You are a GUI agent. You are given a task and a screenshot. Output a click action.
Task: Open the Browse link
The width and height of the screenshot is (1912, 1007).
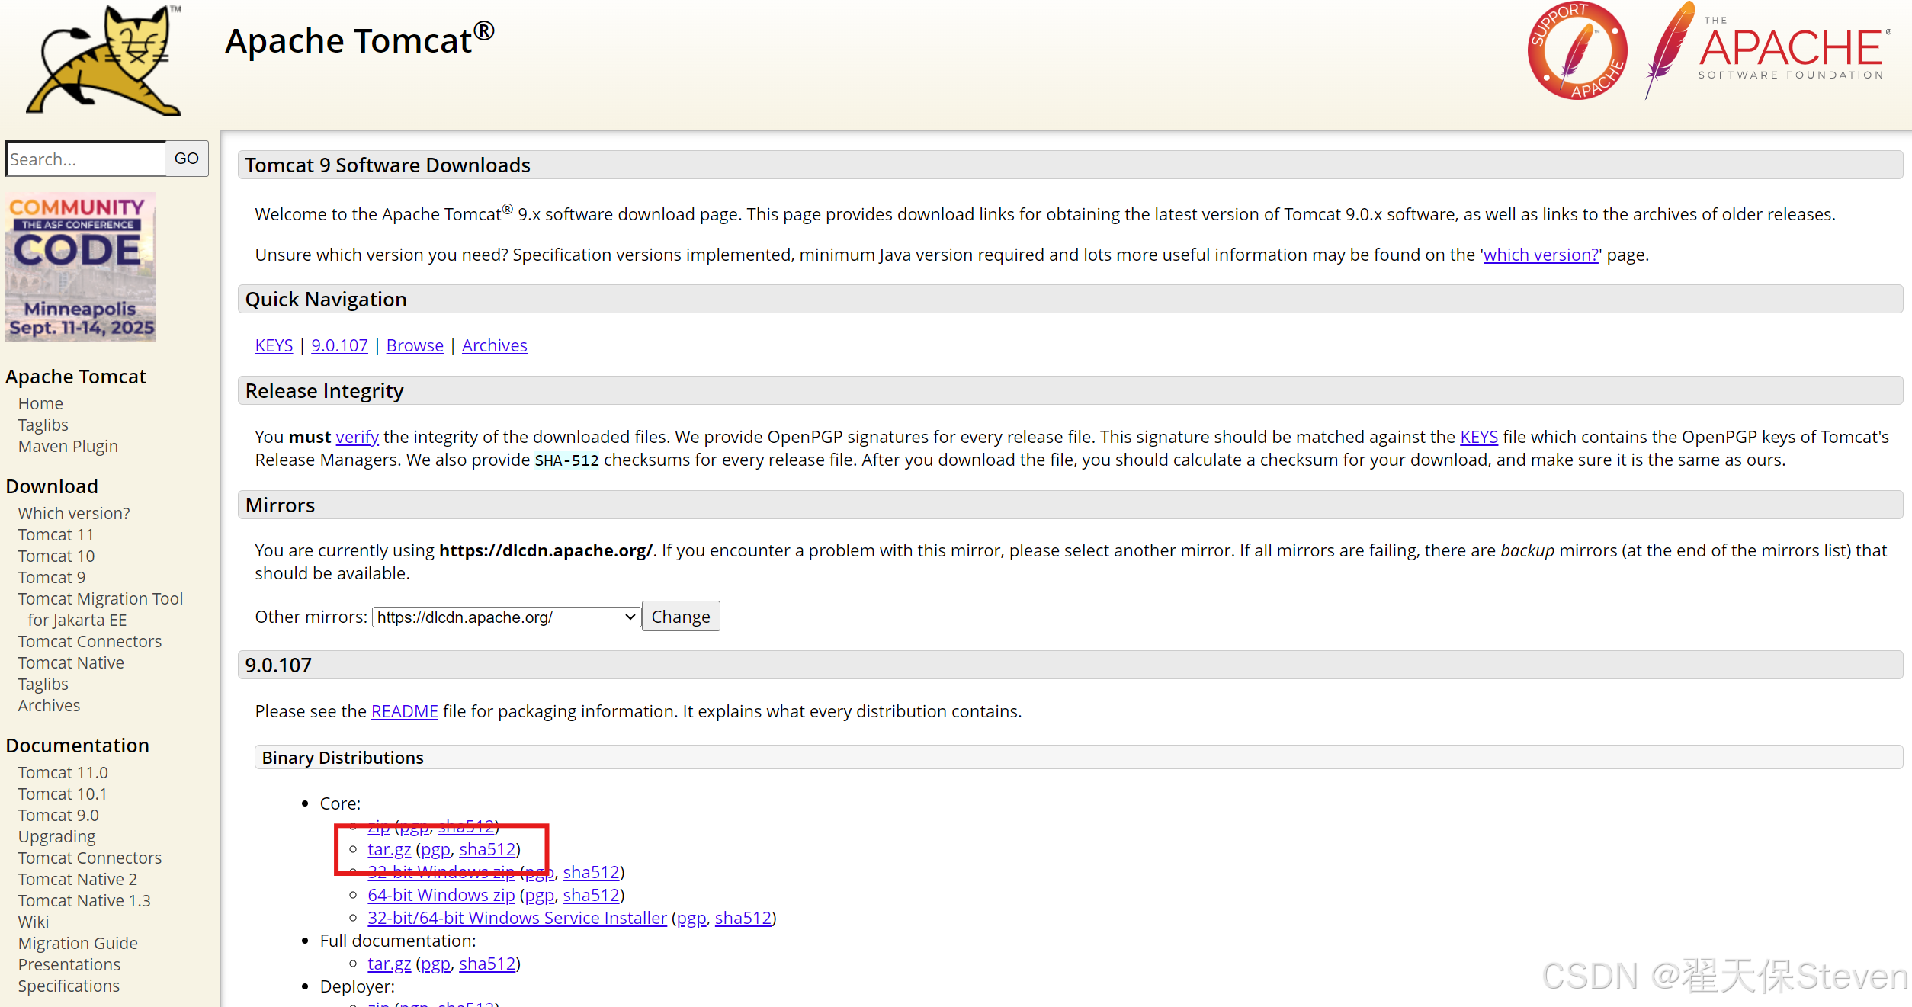(415, 345)
